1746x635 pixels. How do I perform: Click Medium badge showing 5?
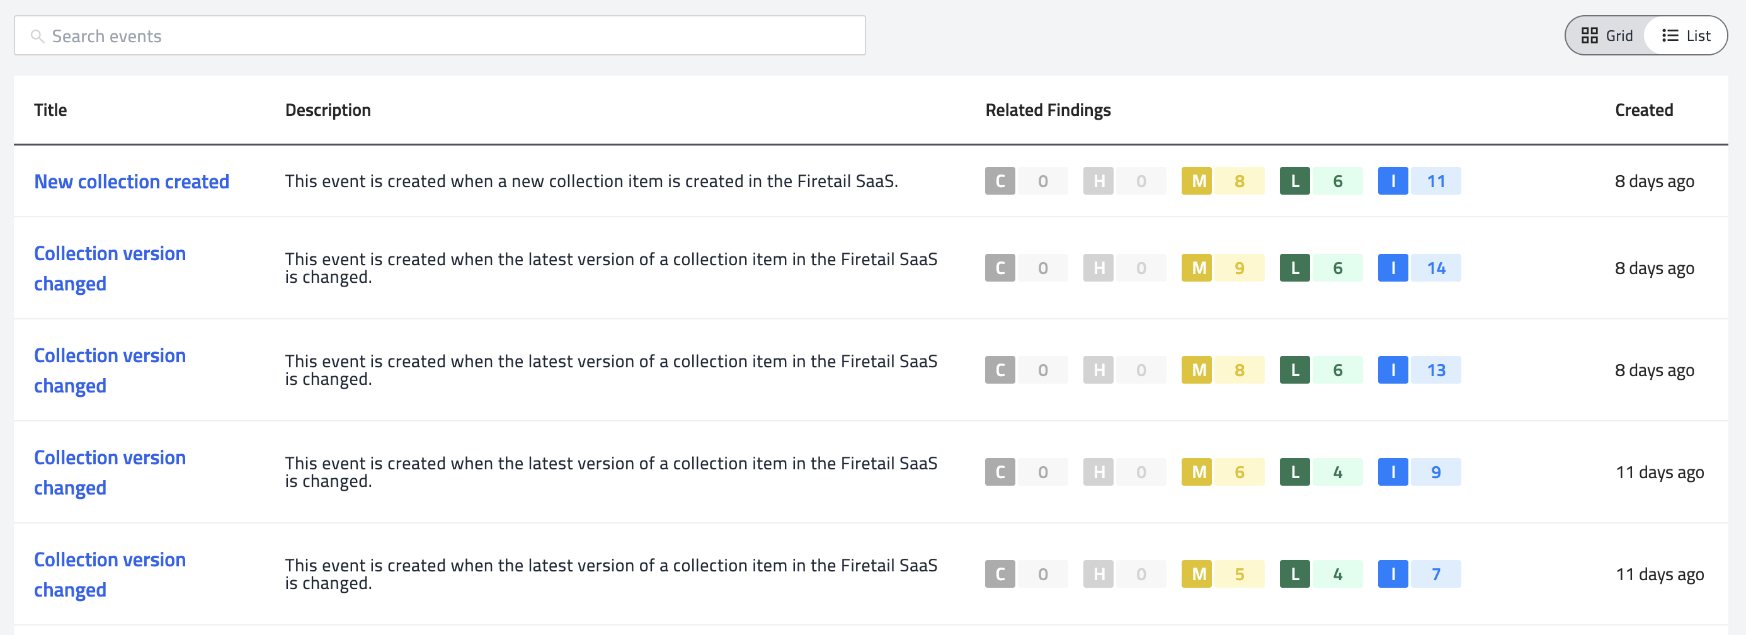pos(1223,574)
